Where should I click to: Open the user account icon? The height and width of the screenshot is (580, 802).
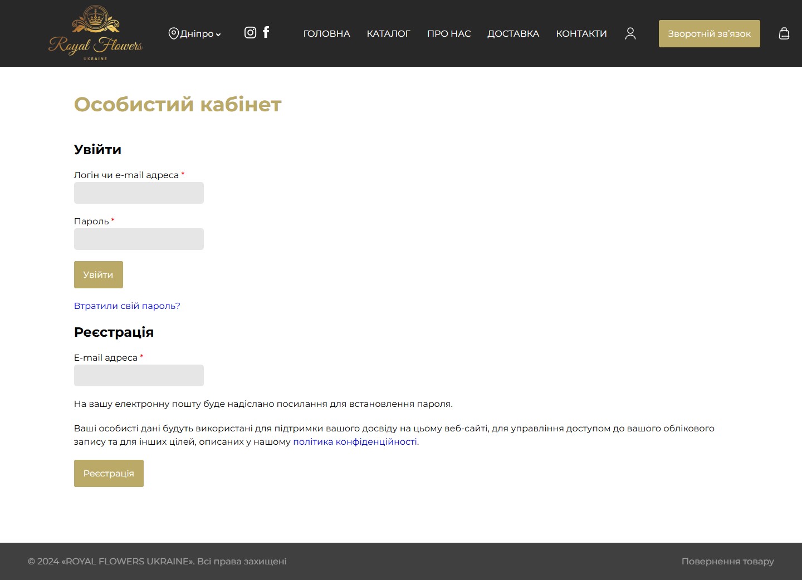pos(630,33)
